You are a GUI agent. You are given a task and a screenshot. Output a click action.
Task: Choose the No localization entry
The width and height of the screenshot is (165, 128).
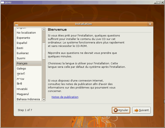pos(29,33)
